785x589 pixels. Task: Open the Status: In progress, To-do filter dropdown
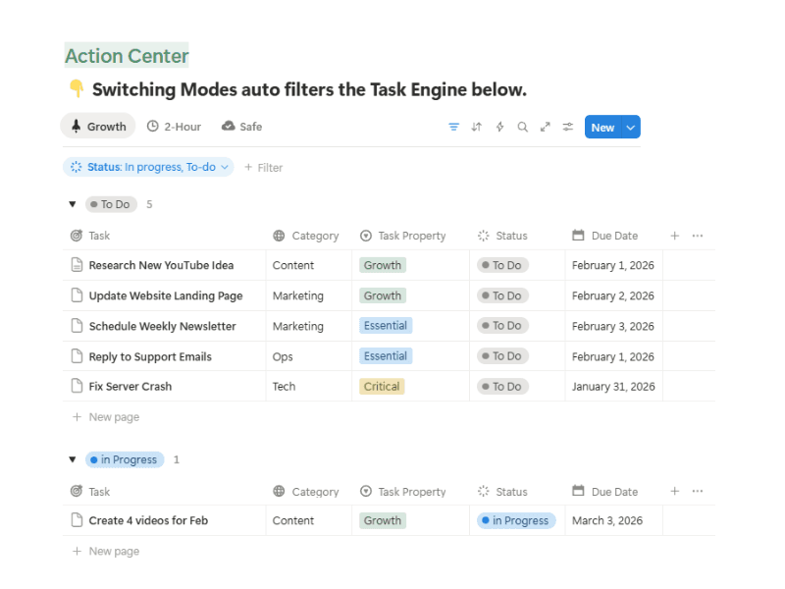click(147, 167)
